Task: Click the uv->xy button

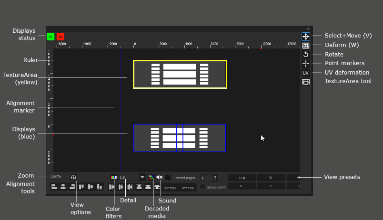Action: coord(188,187)
